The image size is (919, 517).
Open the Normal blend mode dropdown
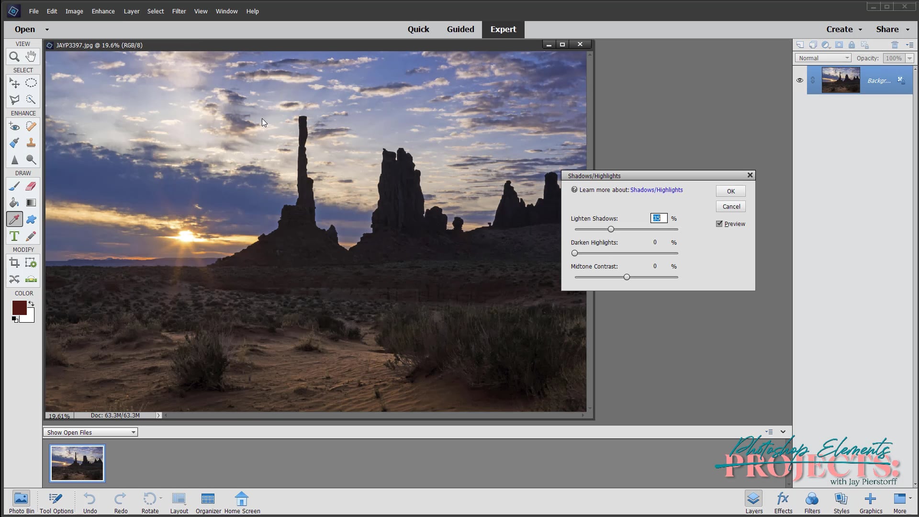click(x=823, y=58)
